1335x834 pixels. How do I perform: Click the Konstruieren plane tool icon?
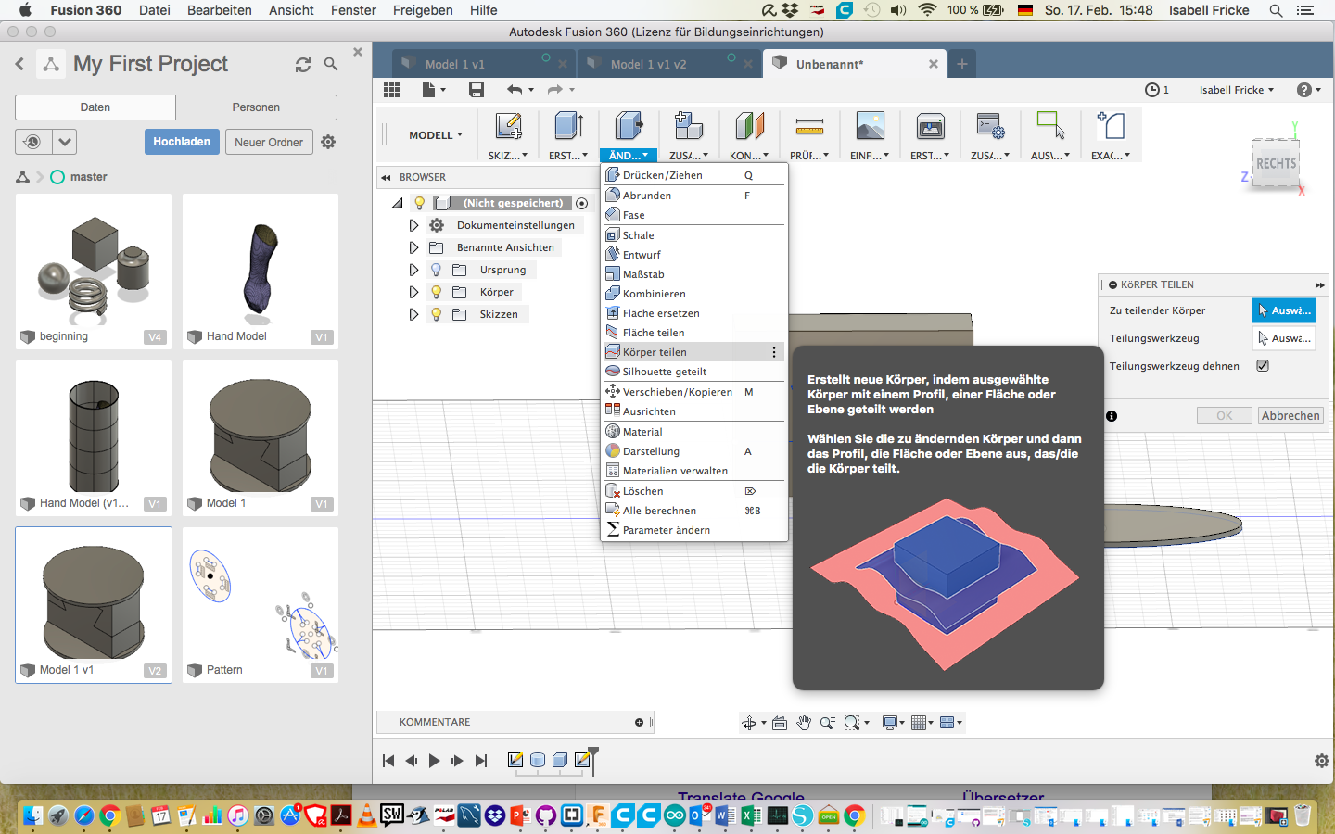click(x=749, y=126)
